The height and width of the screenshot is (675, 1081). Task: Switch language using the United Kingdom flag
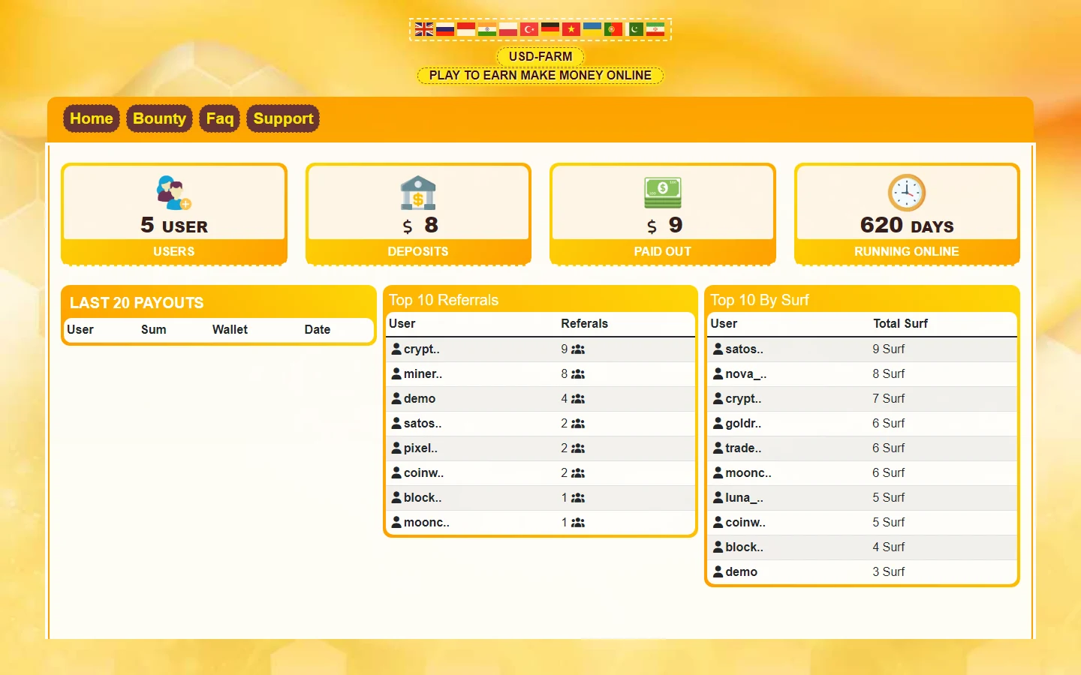click(x=424, y=29)
